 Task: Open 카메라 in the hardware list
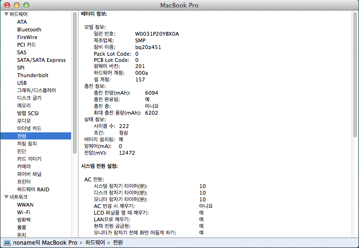[x=24, y=167]
